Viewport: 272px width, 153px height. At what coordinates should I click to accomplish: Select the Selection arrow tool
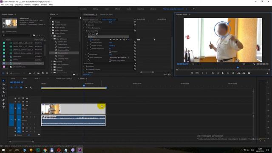pyautogui.click(x=3, y=81)
